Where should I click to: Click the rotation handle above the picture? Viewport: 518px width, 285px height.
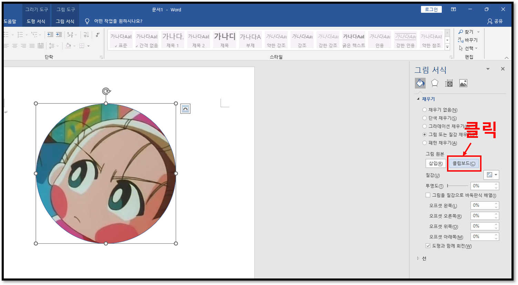click(106, 91)
